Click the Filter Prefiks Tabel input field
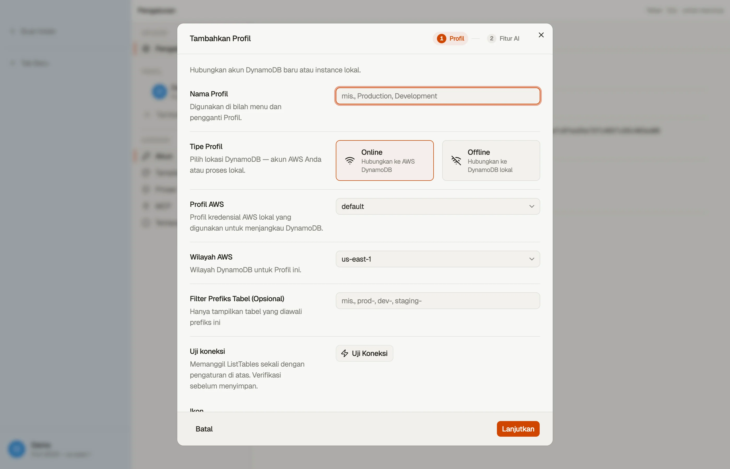This screenshot has height=469, width=730. coord(437,301)
